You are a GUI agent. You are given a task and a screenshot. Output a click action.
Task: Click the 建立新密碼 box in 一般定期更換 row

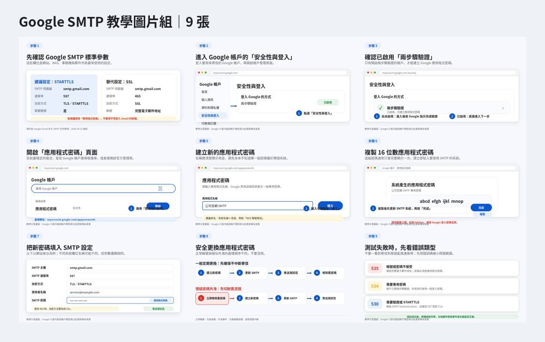pos(212,273)
